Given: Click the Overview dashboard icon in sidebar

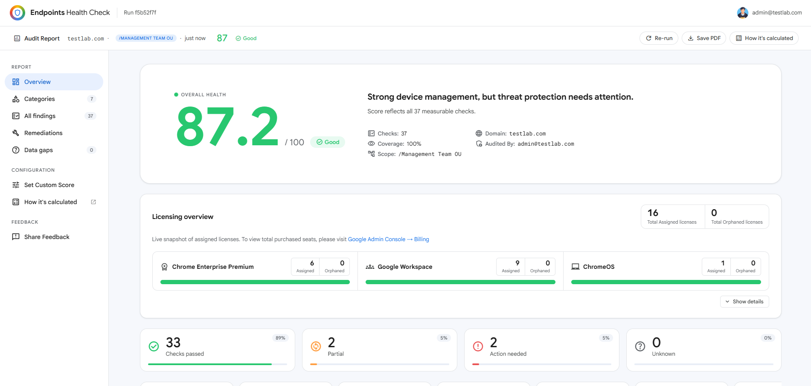Looking at the screenshot, I should tap(16, 82).
